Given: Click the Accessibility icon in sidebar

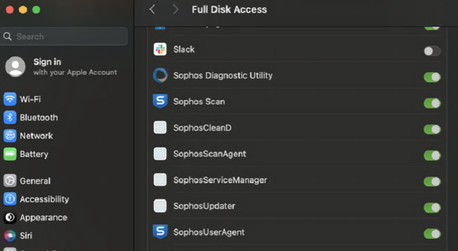Looking at the screenshot, I should [x=10, y=199].
